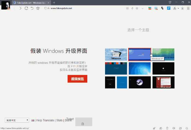191x130 pixels.
Task: Choose the solid blue Windows 10 thumbnail
Action: click(x=122, y=83)
